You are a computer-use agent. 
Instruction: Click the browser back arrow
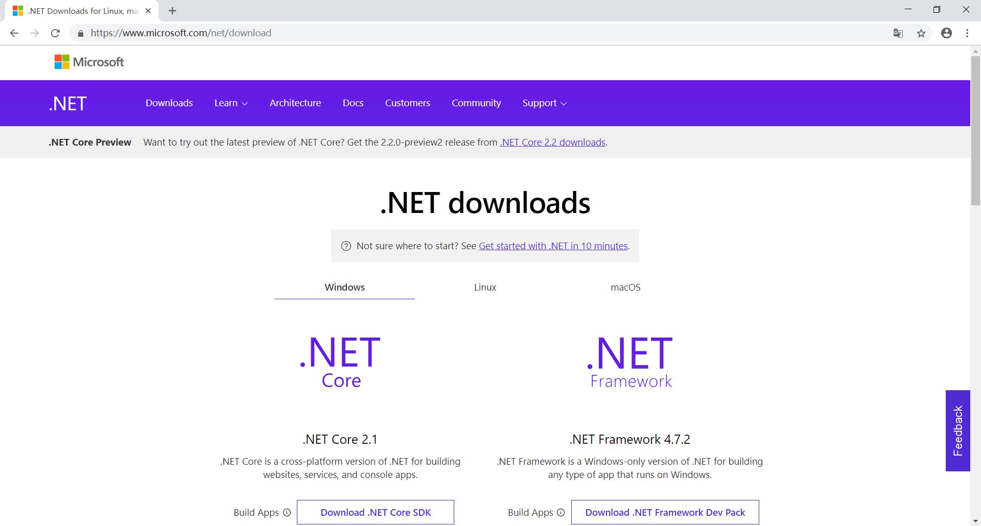click(14, 33)
